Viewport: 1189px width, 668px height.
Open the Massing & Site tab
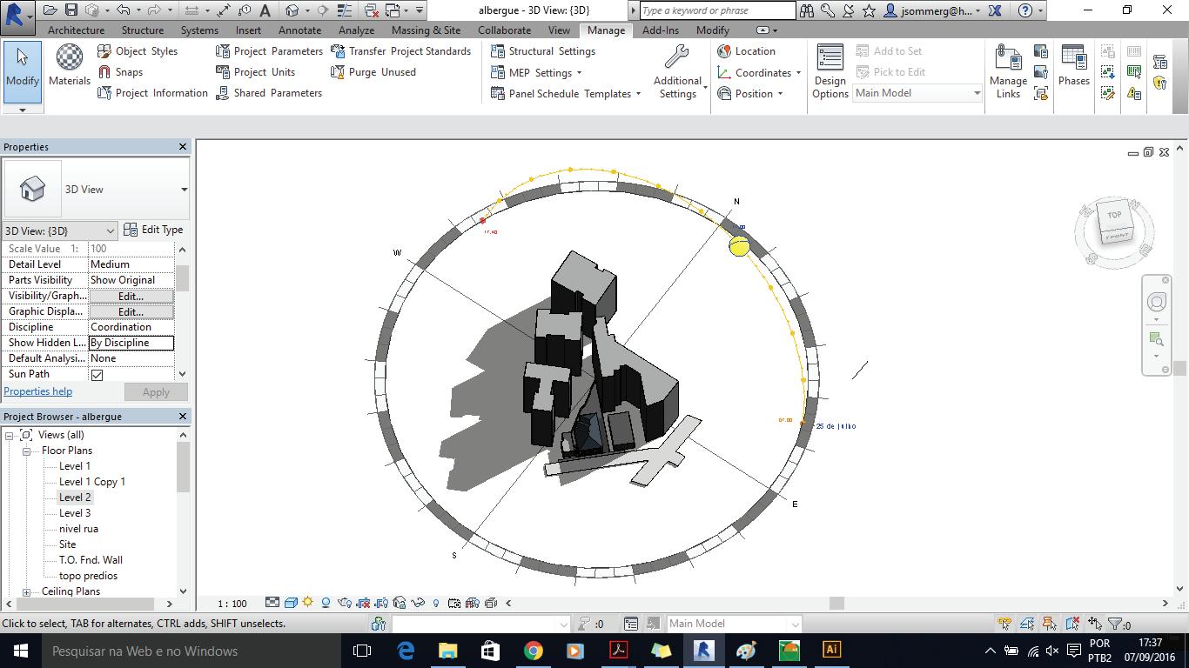(426, 30)
